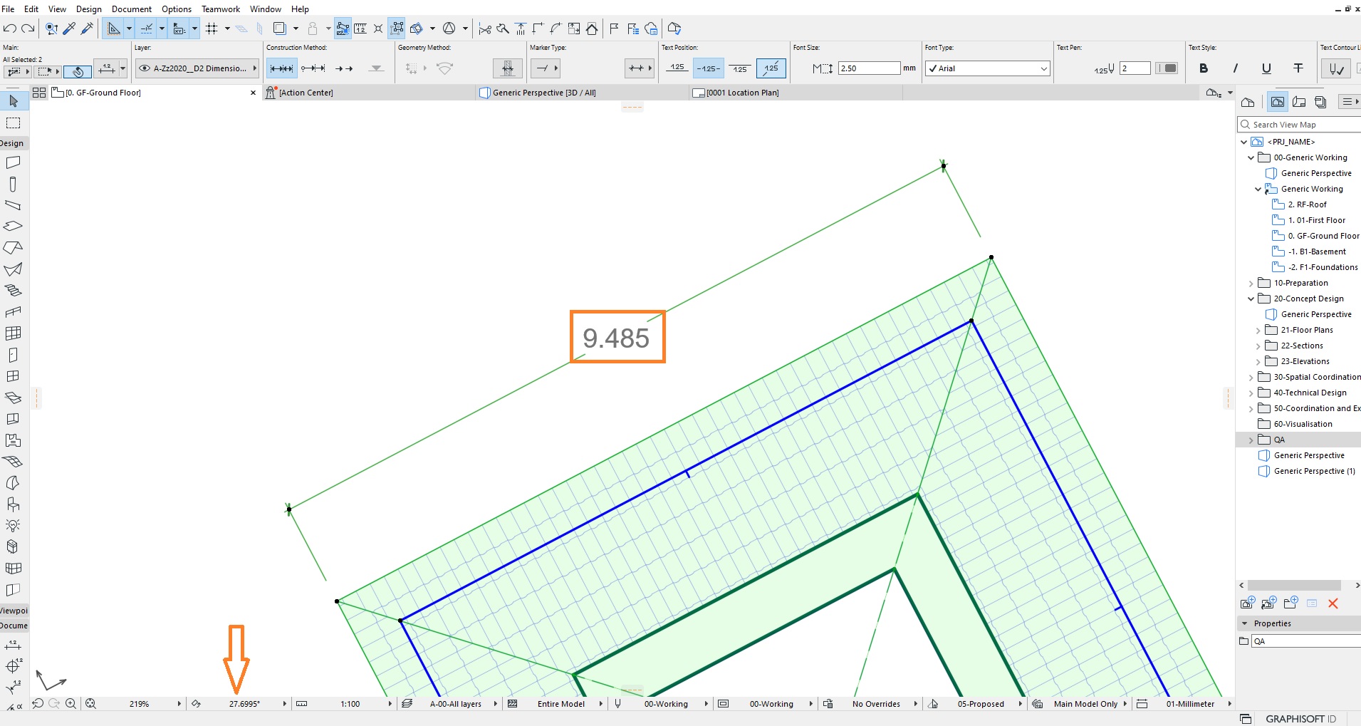
Task: Open the 1:100 scale dropdown arrow
Action: 390,704
